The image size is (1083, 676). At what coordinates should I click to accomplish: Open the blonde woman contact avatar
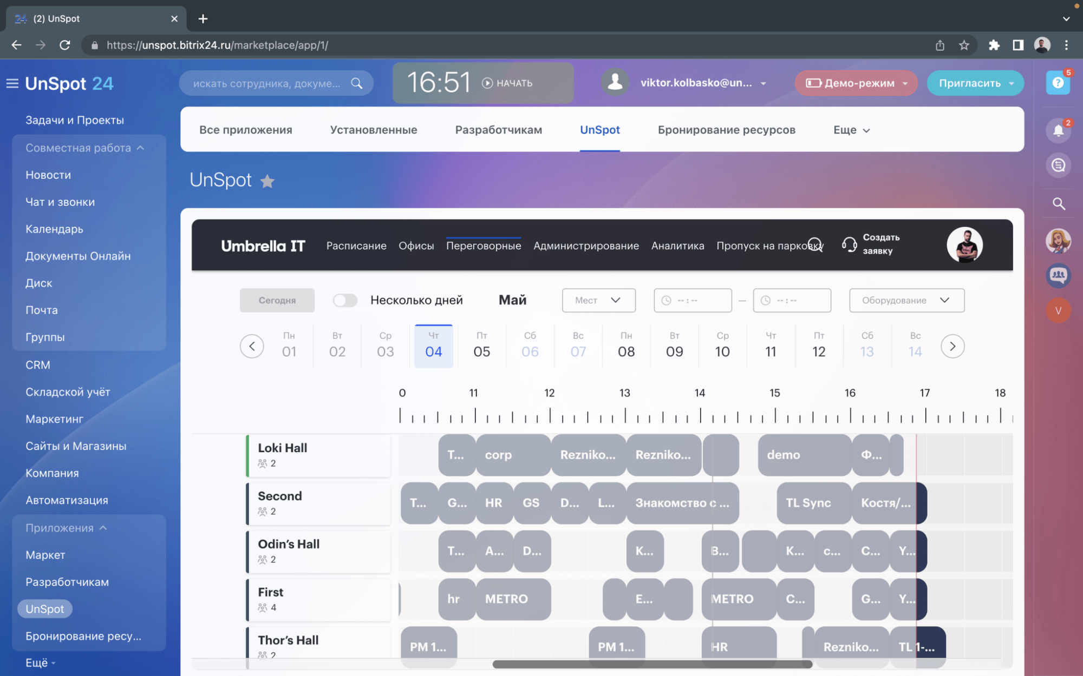click(1058, 241)
